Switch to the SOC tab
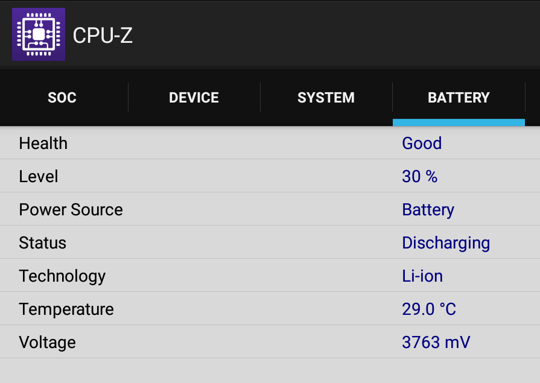 coord(62,98)
